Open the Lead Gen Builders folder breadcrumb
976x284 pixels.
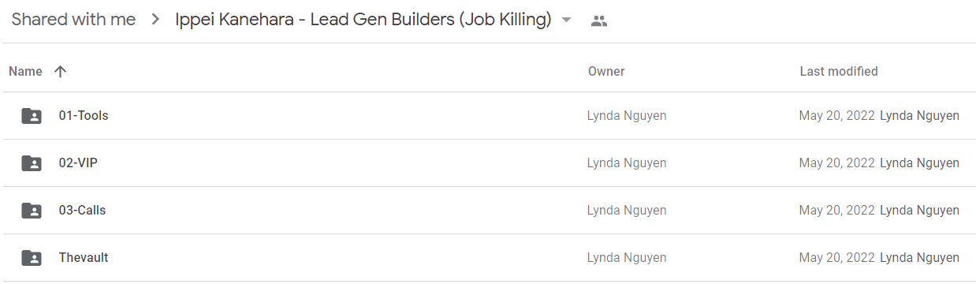pos(363,21)
